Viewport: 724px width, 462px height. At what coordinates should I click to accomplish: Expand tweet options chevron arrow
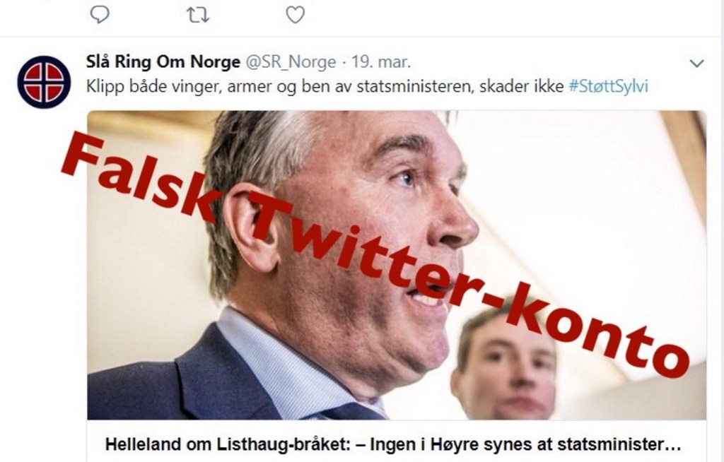[x=696, y=64]
